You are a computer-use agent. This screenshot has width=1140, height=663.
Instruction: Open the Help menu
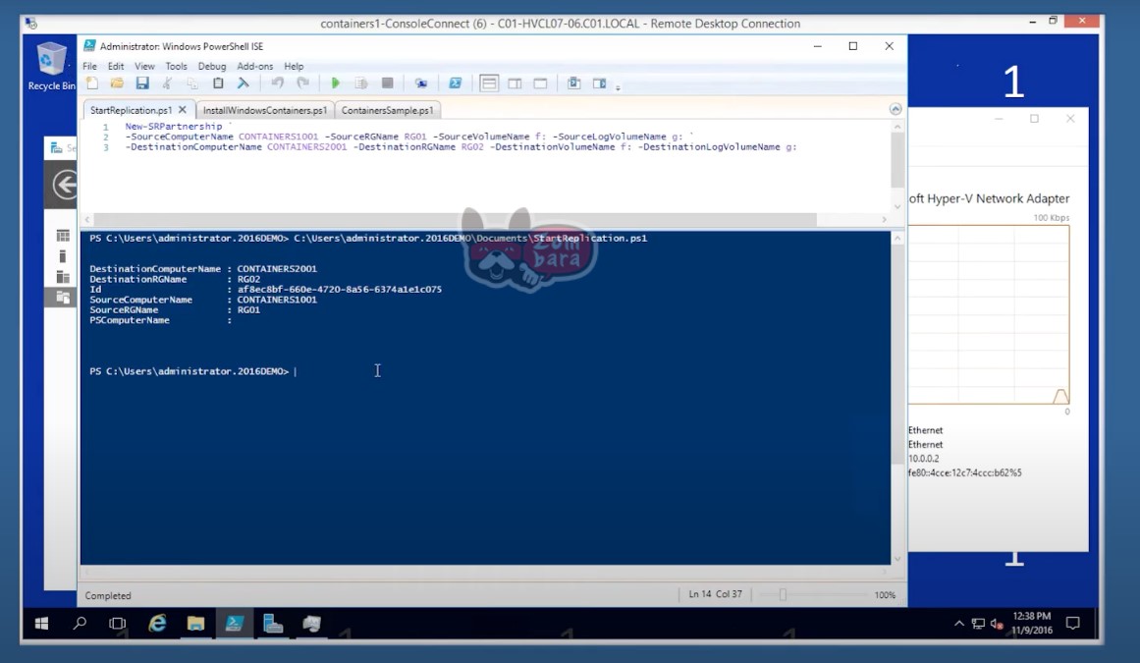(x=294, y=66)
